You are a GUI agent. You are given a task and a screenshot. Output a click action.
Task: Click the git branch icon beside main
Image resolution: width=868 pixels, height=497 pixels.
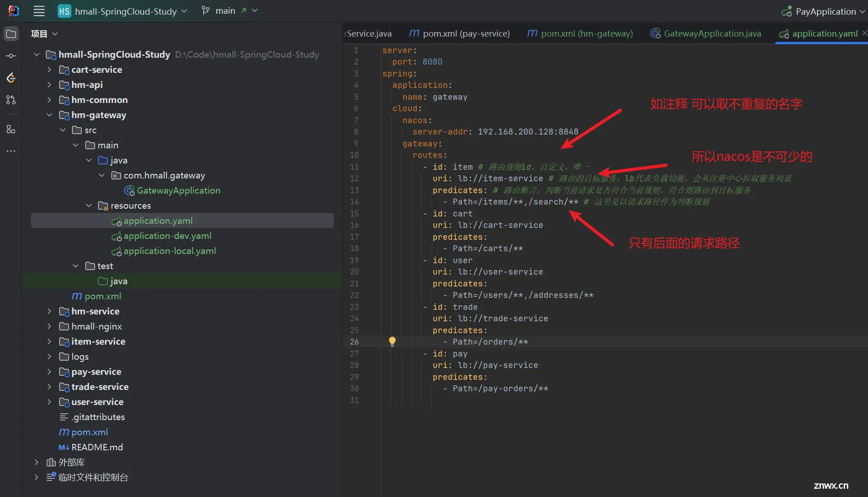(x=206, y=11)
